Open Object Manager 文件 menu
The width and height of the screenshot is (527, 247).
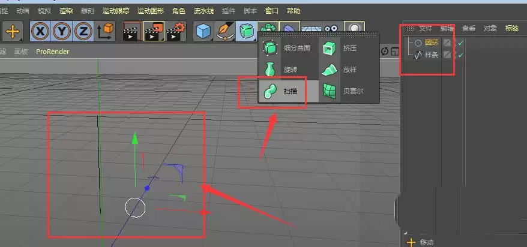pos(426,28)
